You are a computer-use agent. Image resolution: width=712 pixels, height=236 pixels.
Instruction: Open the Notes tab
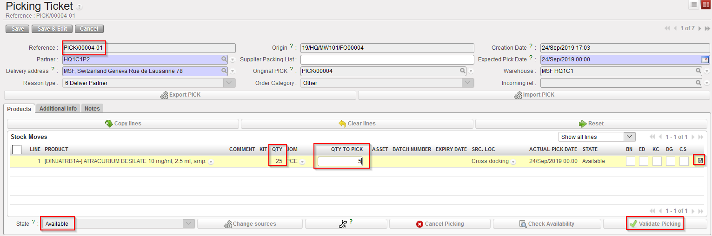point(92,109)
